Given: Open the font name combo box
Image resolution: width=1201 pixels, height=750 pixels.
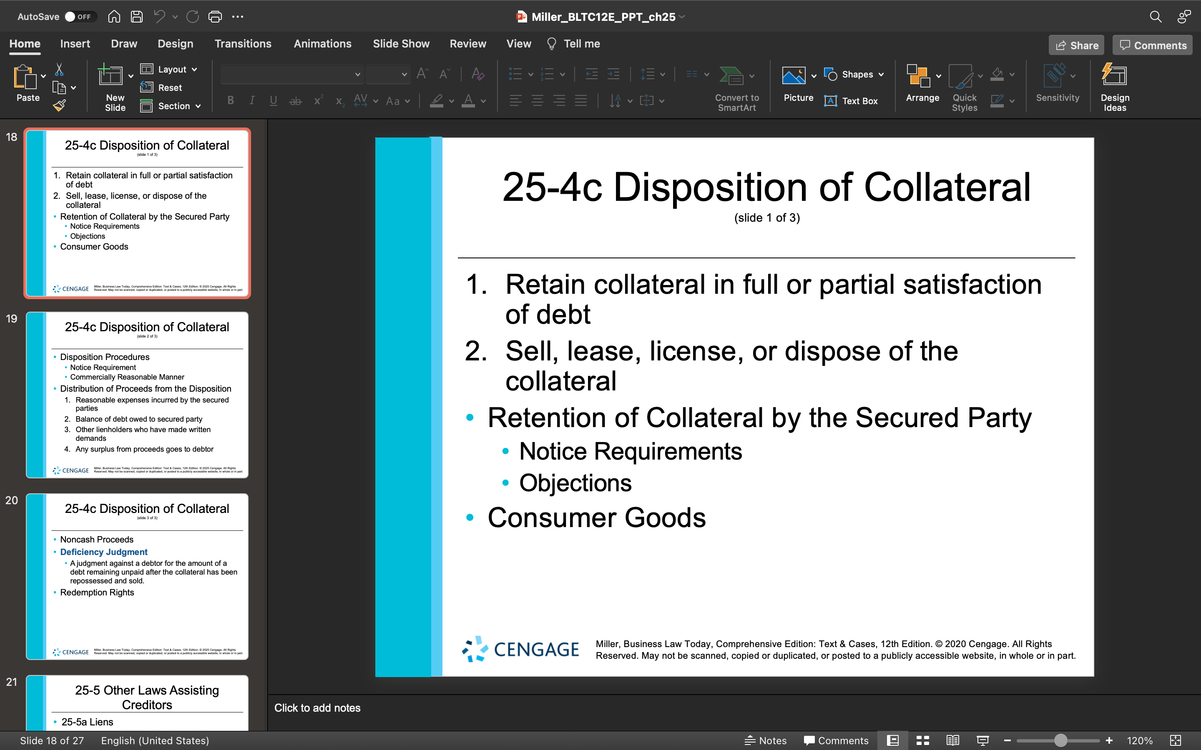Looking at the screenshot, I should (x=292, y=75).
